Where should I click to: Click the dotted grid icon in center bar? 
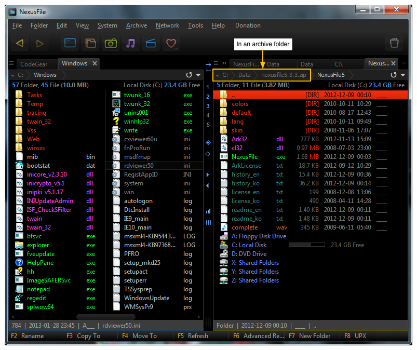point(208,223)
